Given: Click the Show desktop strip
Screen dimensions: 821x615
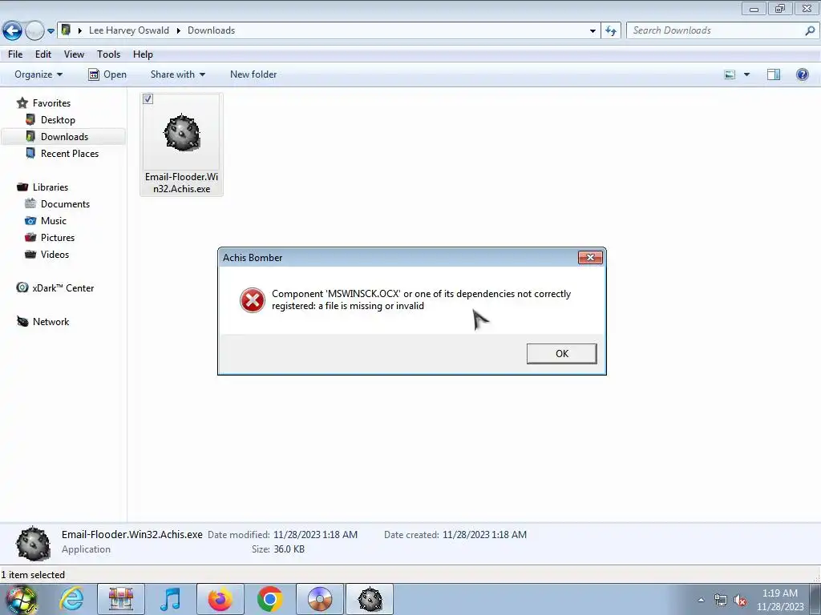Looking at the screenshot, I should tap(815, 599).
